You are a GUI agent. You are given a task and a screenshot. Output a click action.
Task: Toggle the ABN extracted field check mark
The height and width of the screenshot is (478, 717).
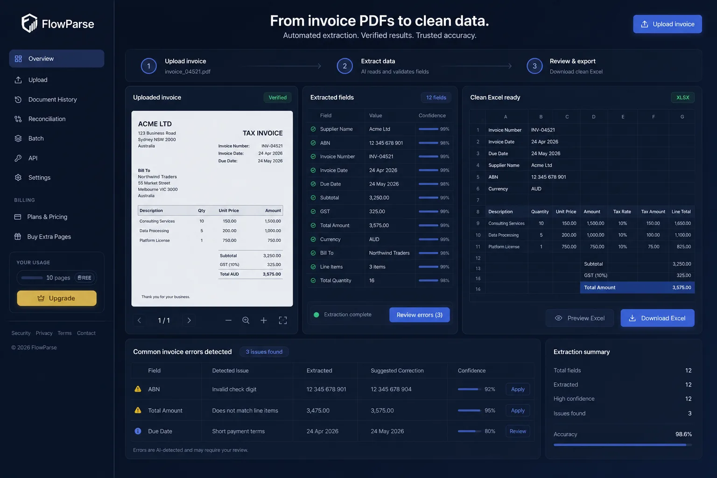tap(313, 143)
